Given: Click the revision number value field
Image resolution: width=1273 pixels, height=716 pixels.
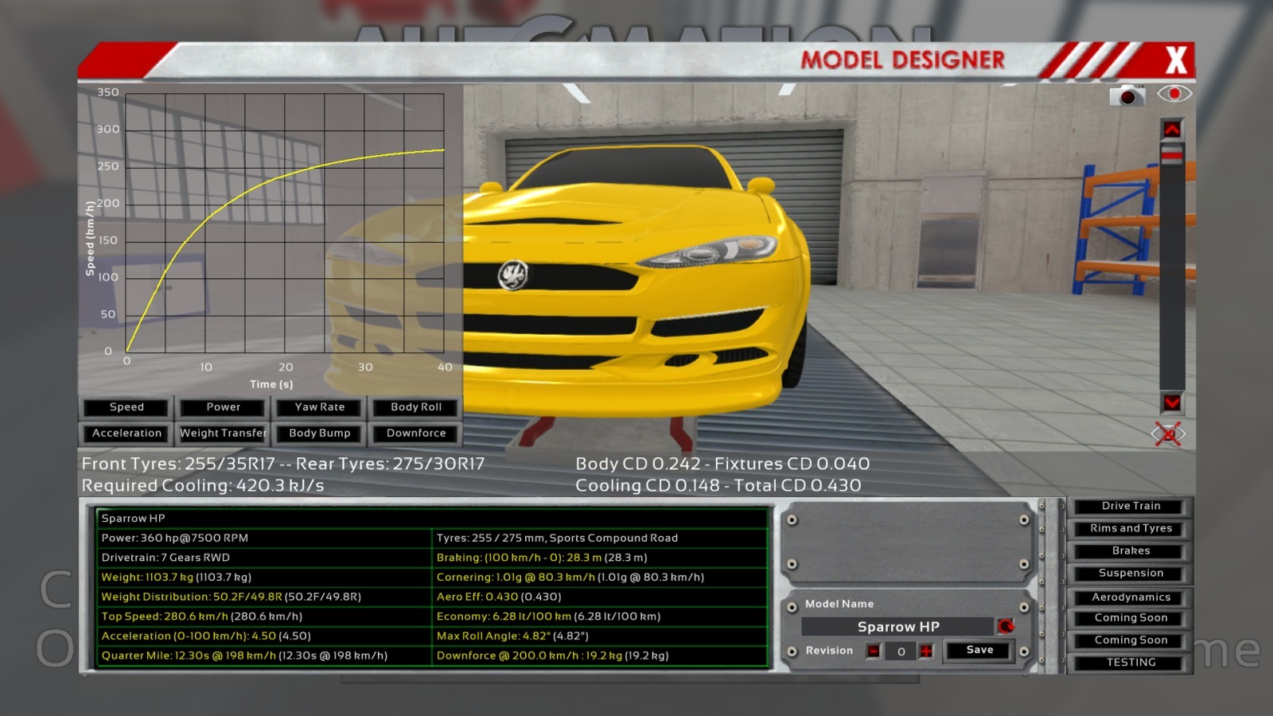Looking at the screenshot, I should (901, 652).
